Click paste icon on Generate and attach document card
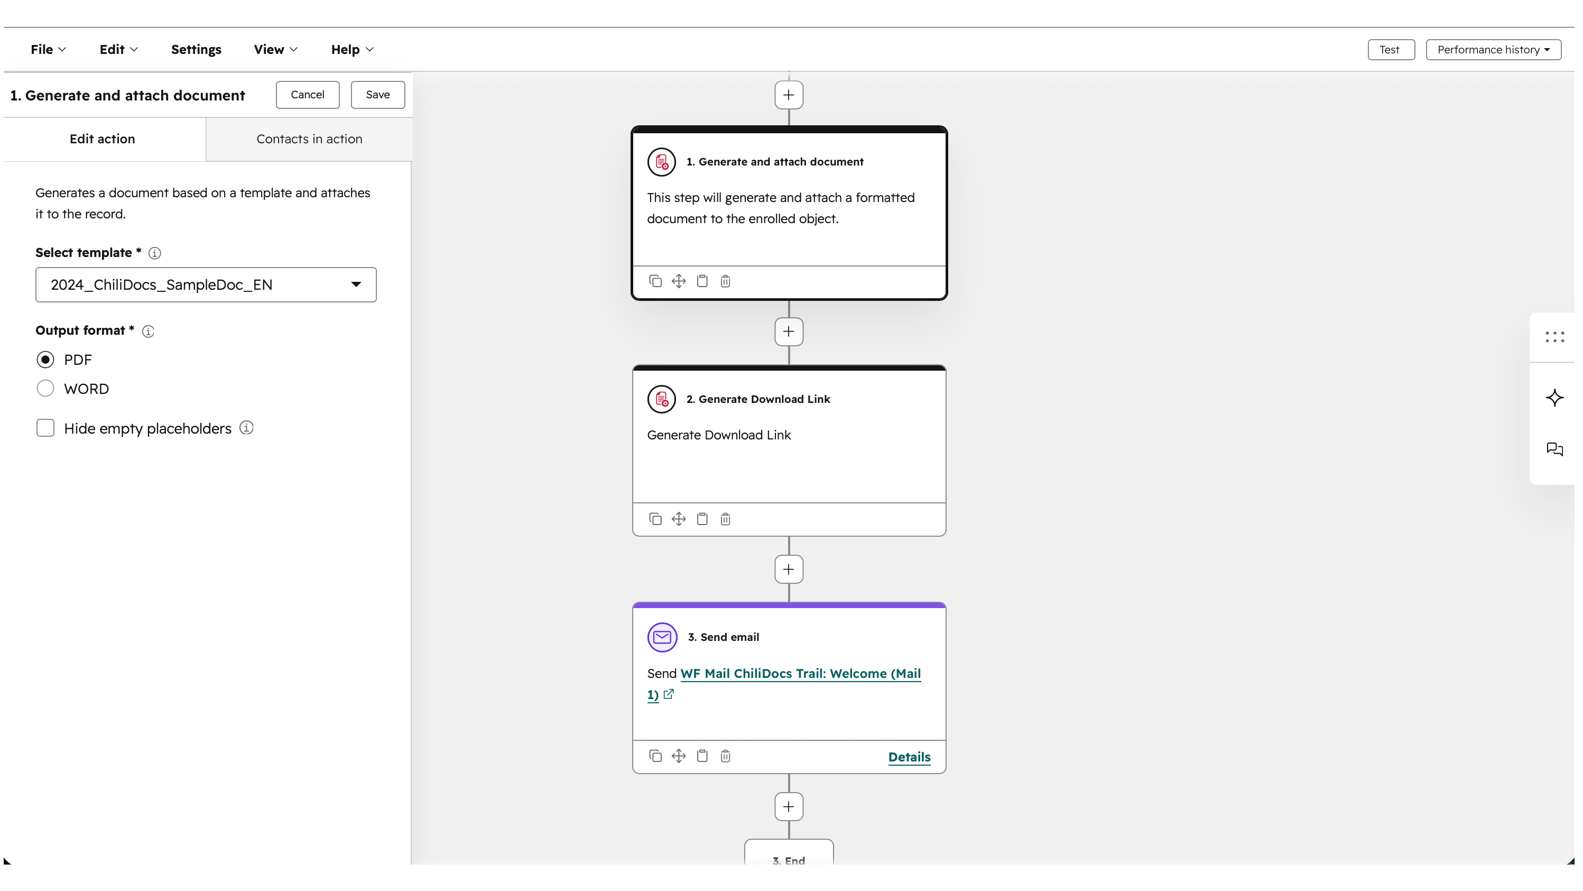This screenshot has height=891, width=1583. coord(702,281)
